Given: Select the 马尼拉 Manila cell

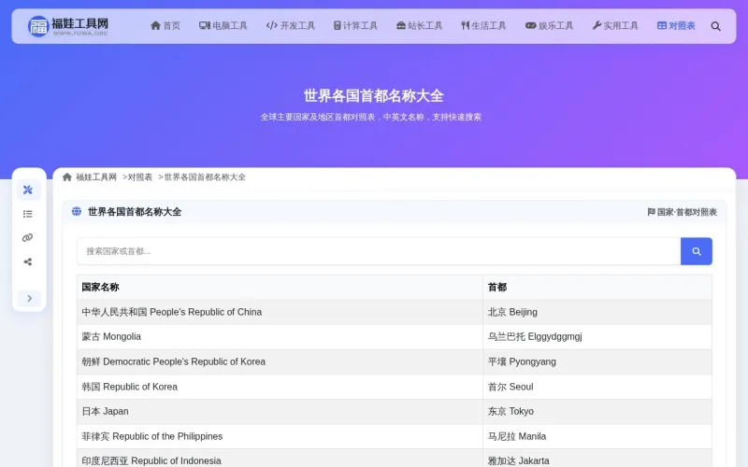Looking at the screenshot, I should [597, 436].
